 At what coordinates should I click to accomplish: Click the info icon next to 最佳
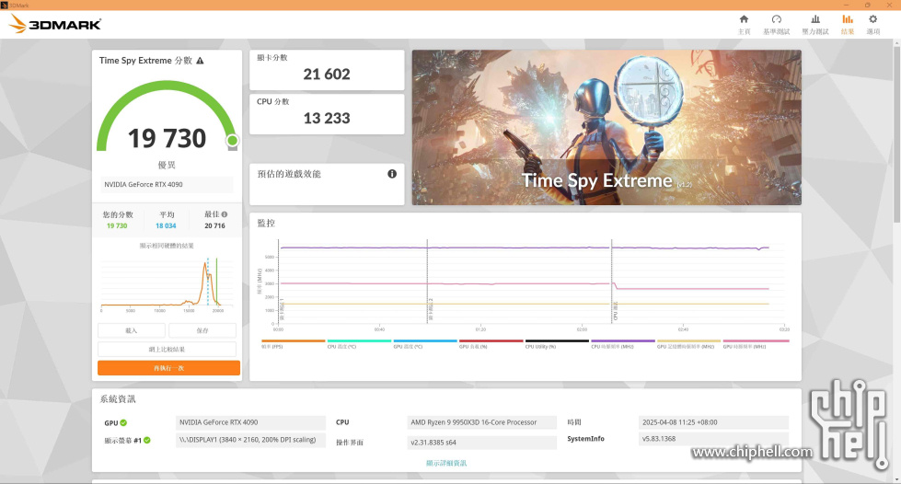pyautogui.click(x=225, y=214)
